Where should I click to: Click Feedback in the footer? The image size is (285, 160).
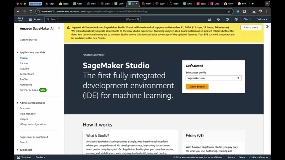pos(40,157)
